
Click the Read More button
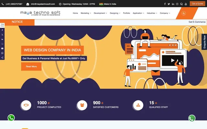(31, 66)
